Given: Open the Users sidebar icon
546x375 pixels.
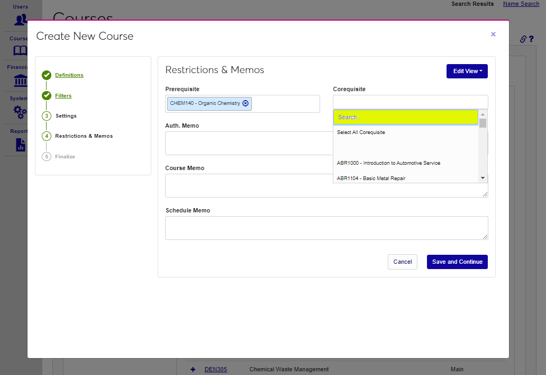Looking at the screenshot, I should tap(21, 20).
